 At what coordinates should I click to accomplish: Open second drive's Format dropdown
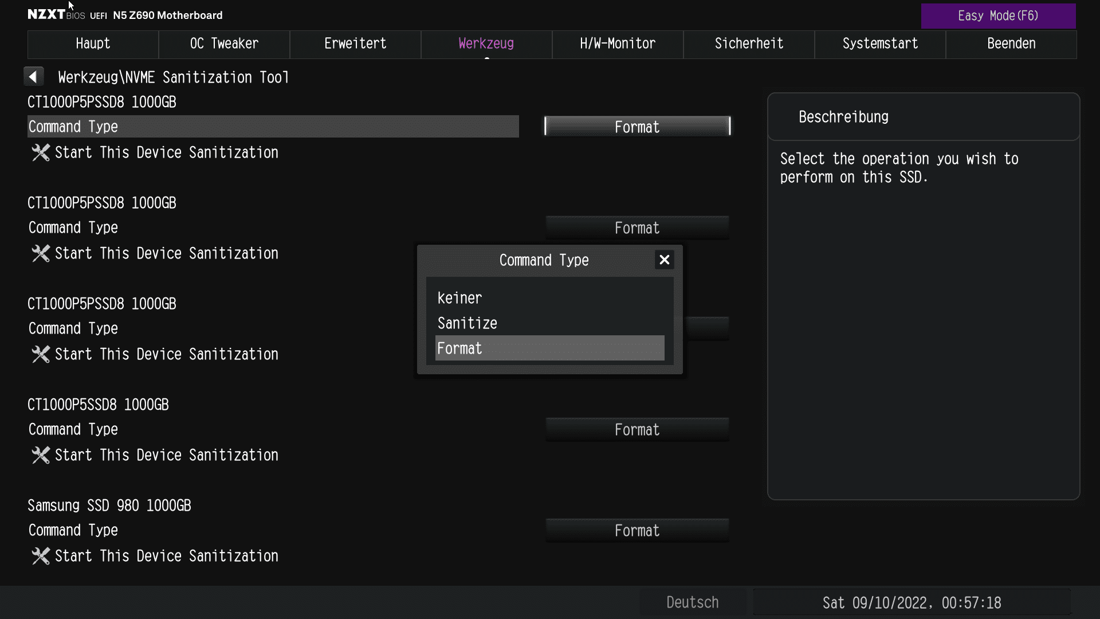click(x=637, y=228)
